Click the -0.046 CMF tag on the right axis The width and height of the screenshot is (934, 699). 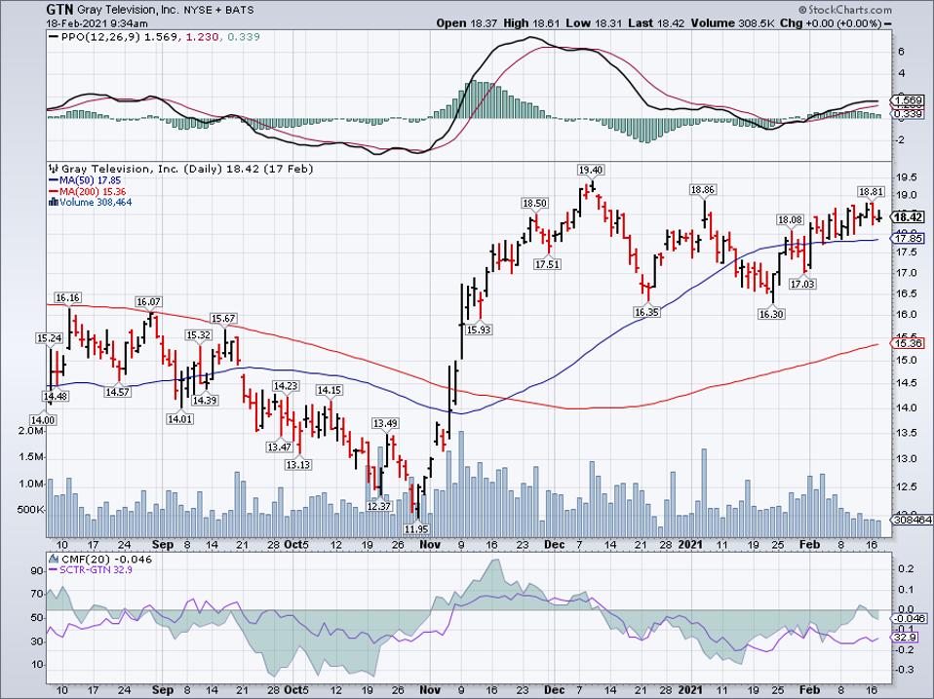908,619
